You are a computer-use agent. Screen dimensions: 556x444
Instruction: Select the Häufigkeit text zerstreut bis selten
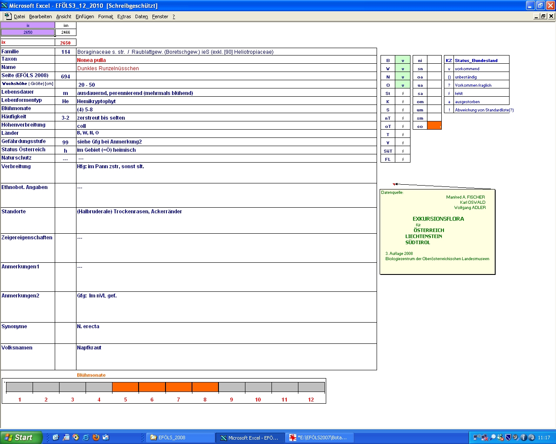coord(101,118)
